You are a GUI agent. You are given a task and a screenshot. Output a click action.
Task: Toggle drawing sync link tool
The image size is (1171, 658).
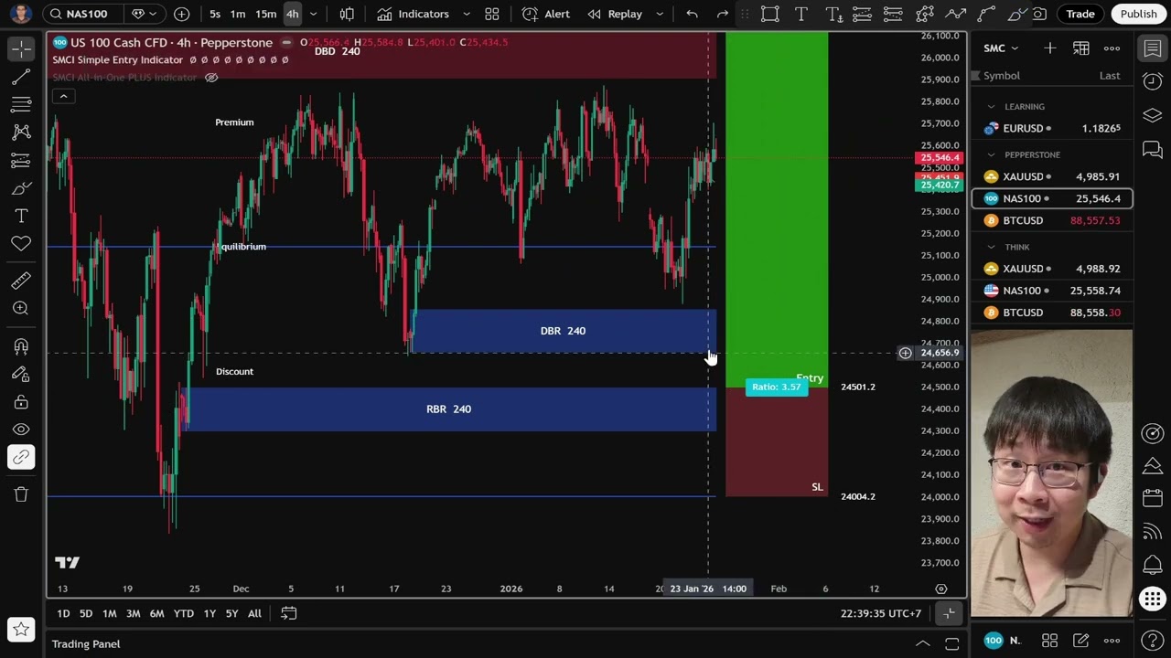[21, 457]
